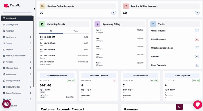Open the help widget question-mark button
203x111 pixels.
point(7,104)
